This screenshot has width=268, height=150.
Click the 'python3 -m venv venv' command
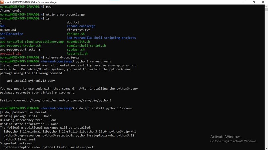point(93,62)
